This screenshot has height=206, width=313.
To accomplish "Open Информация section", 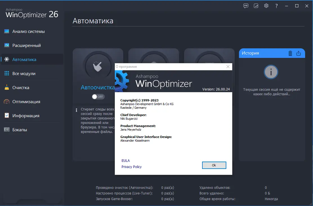I will (26, 116).
